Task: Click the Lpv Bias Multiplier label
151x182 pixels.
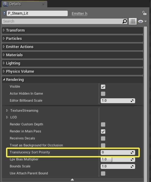Action: [24, 159]
